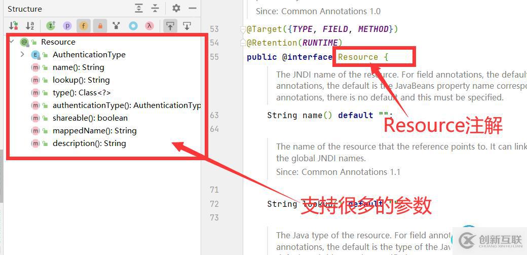Click line number 63 in gutter
The height and width of the screenshot is (255, 527).
(214, 115)
